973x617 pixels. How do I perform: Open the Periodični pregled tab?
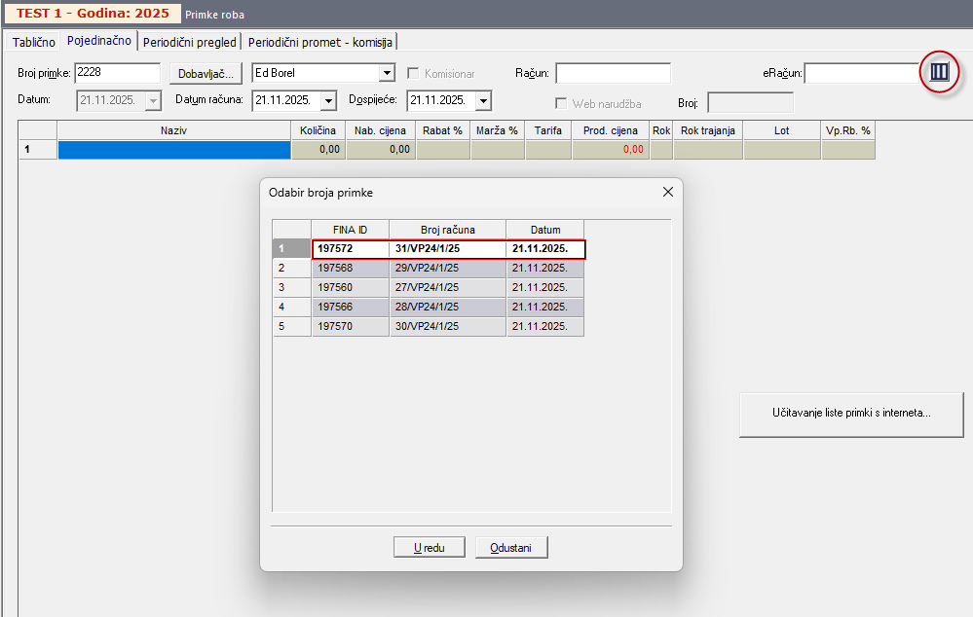point(189,42)
